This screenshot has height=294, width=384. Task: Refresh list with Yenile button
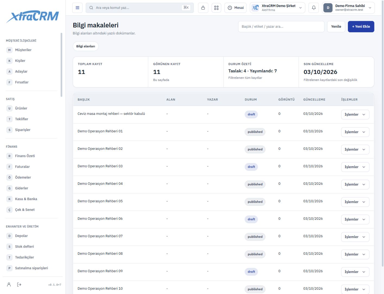(x=336, y=27)
